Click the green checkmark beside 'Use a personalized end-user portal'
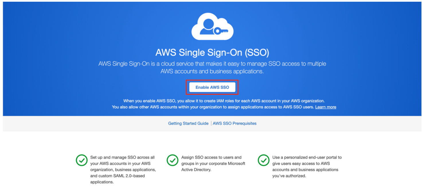Image resolution: width=422 pixels, height=189 pixels. 263,160
